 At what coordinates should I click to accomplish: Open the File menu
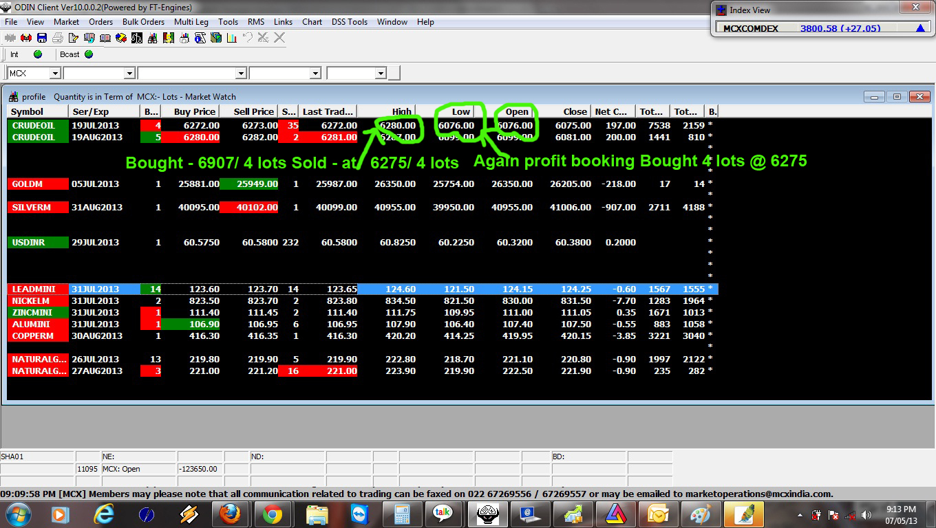pos(11,22)
